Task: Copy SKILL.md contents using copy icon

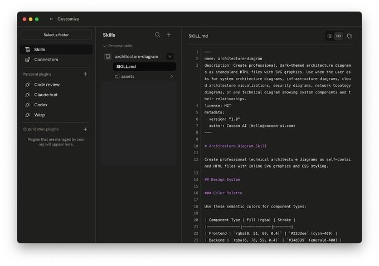Action: (349, 36)
